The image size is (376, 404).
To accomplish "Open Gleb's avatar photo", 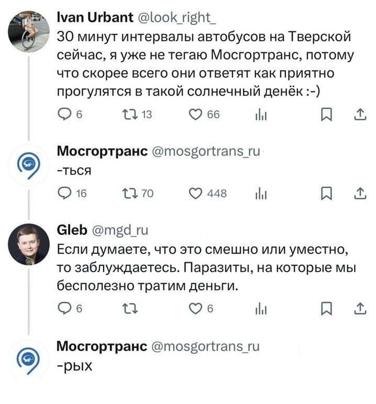I will pos(28,244).
